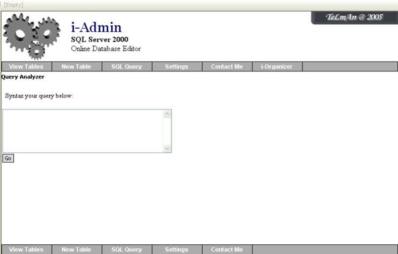Open View Tables in top navigation bar
This screenshot has height=254, width=398.
27,67
